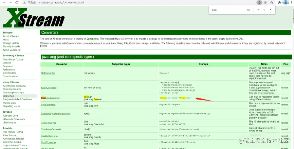
Task: Click the 'very high' priority cell for NullConverter
Action: [285, 73]
